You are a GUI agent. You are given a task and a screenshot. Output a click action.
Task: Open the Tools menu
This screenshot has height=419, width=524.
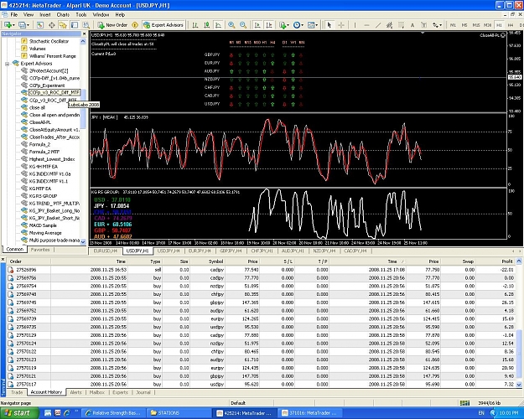81,15
